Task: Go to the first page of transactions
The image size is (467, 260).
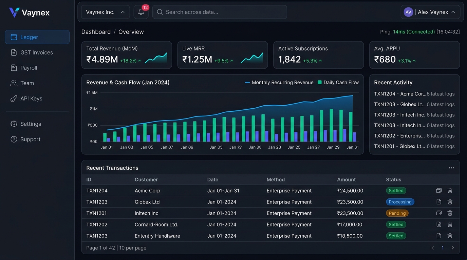Action: click(432, 248)
